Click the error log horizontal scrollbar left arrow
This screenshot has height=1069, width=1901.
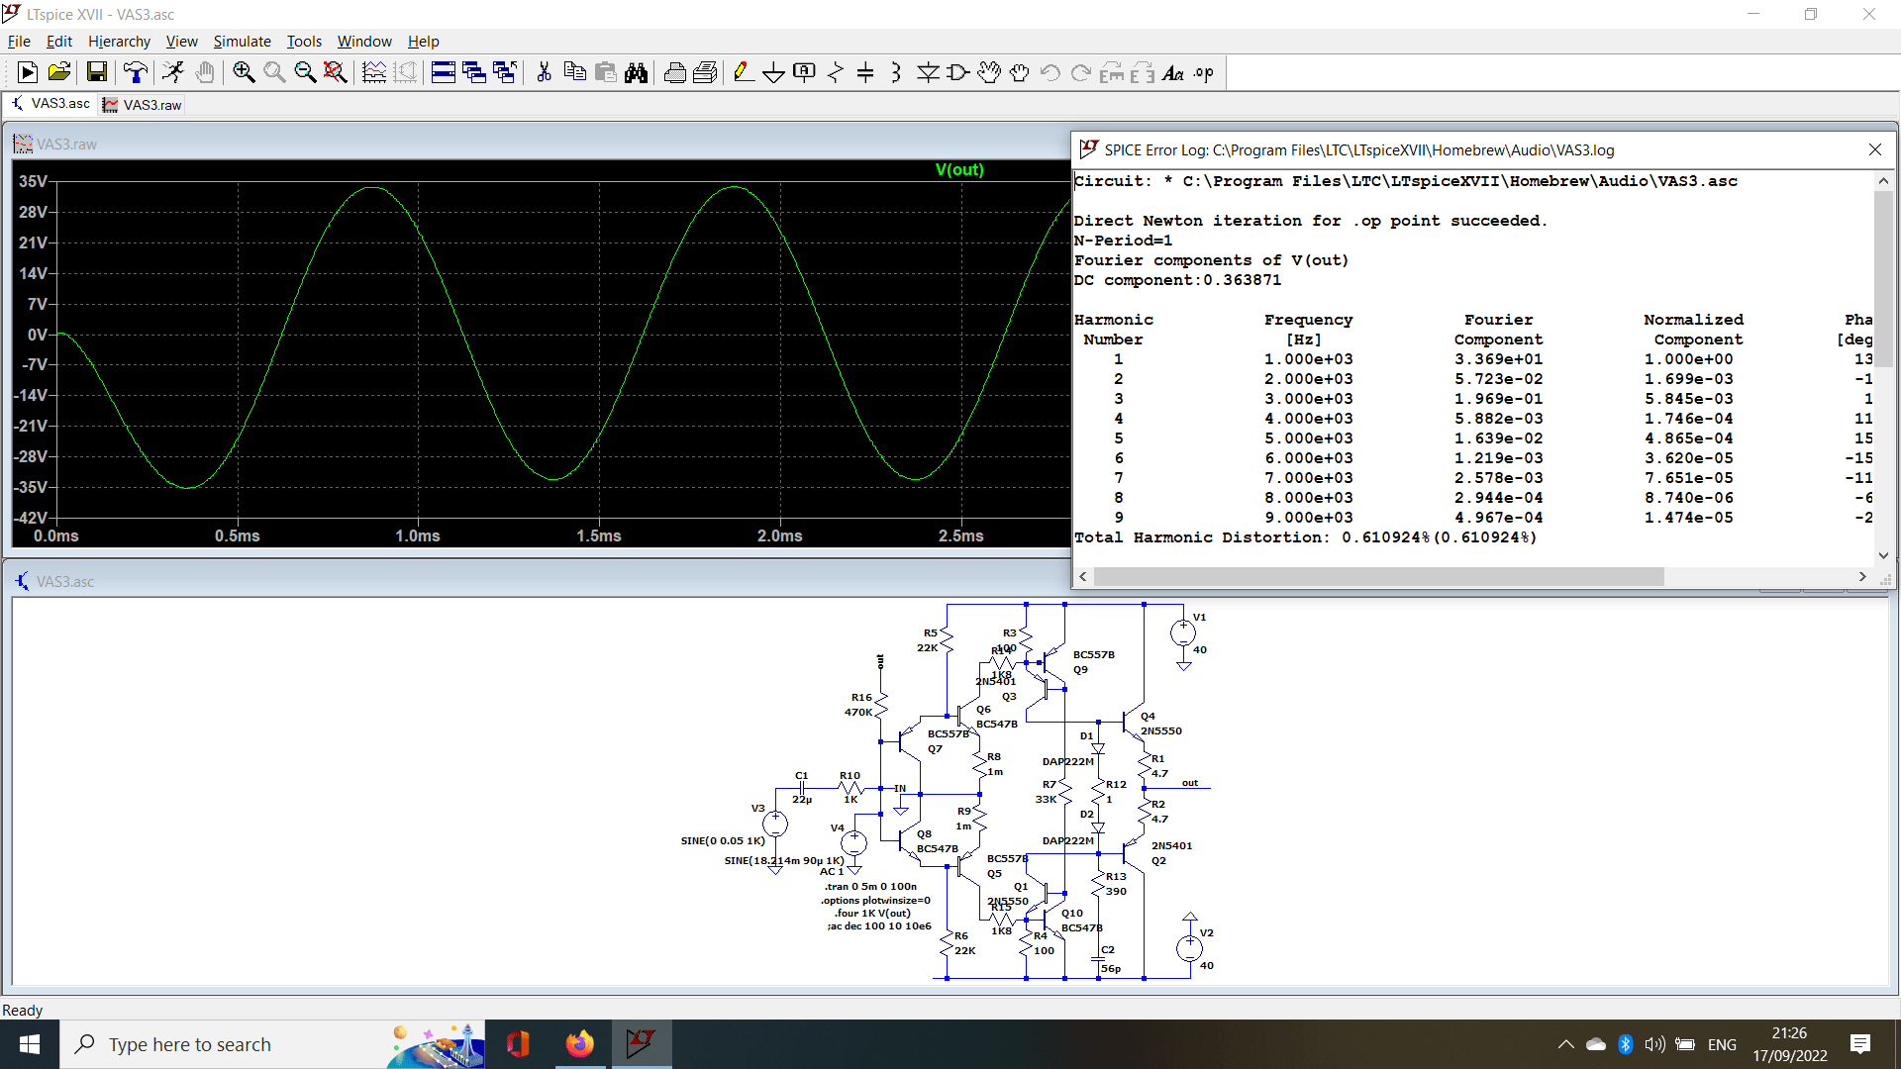coord(1083,576)
